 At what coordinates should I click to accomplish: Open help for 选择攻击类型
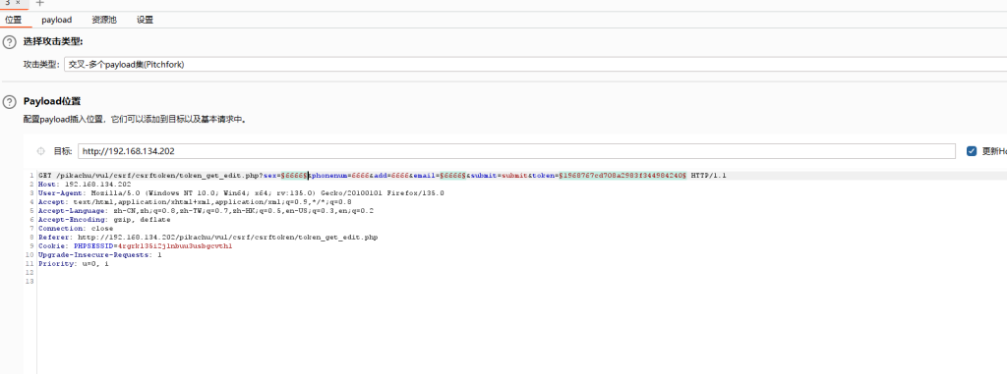pos(9,42)
